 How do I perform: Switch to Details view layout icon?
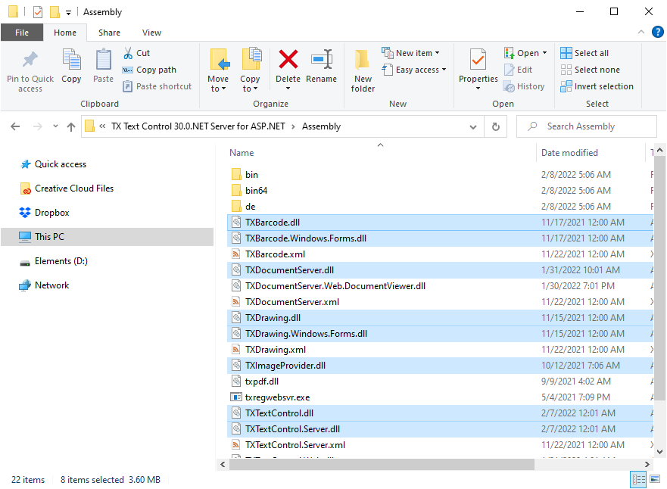coord(638,480)
